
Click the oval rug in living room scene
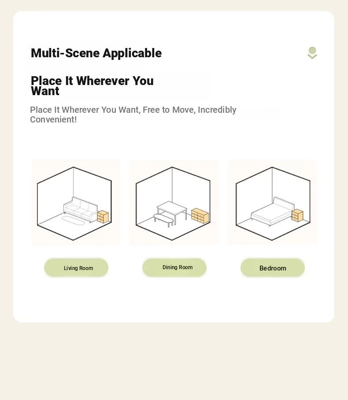point(73,221)
